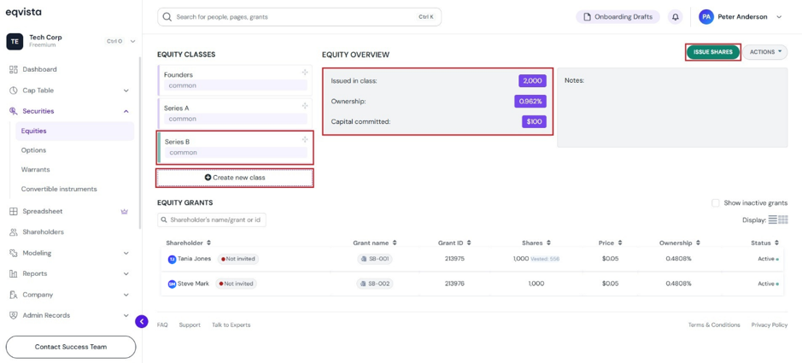Click the Shareholders sidebar icon
This screenshot has width=802, height=363.
tap(14, 232)
